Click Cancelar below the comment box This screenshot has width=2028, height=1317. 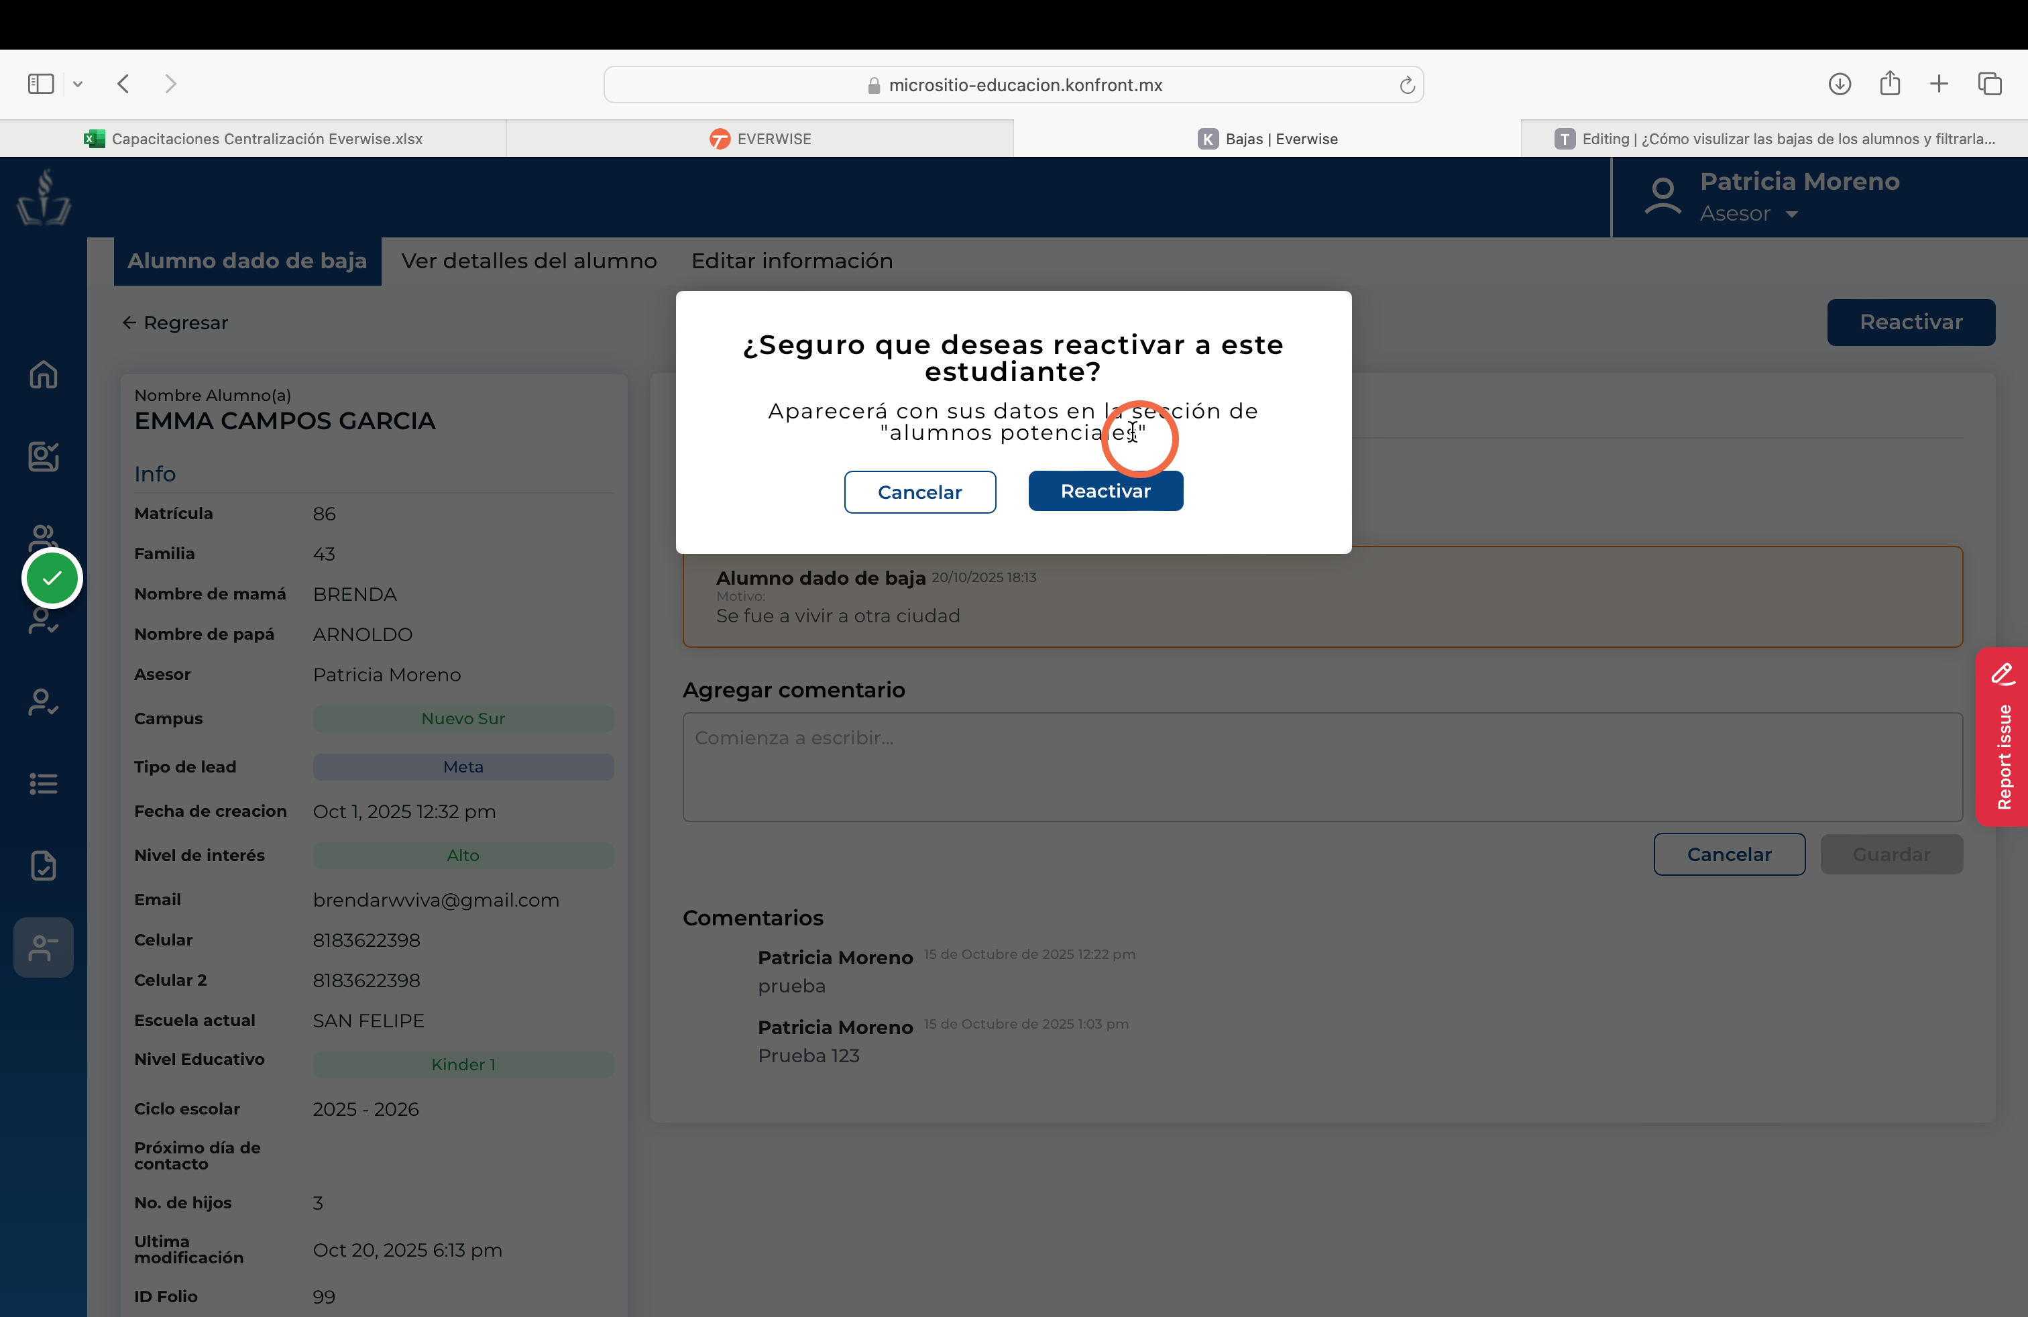pyautogui.click(x=1729, y=854)
